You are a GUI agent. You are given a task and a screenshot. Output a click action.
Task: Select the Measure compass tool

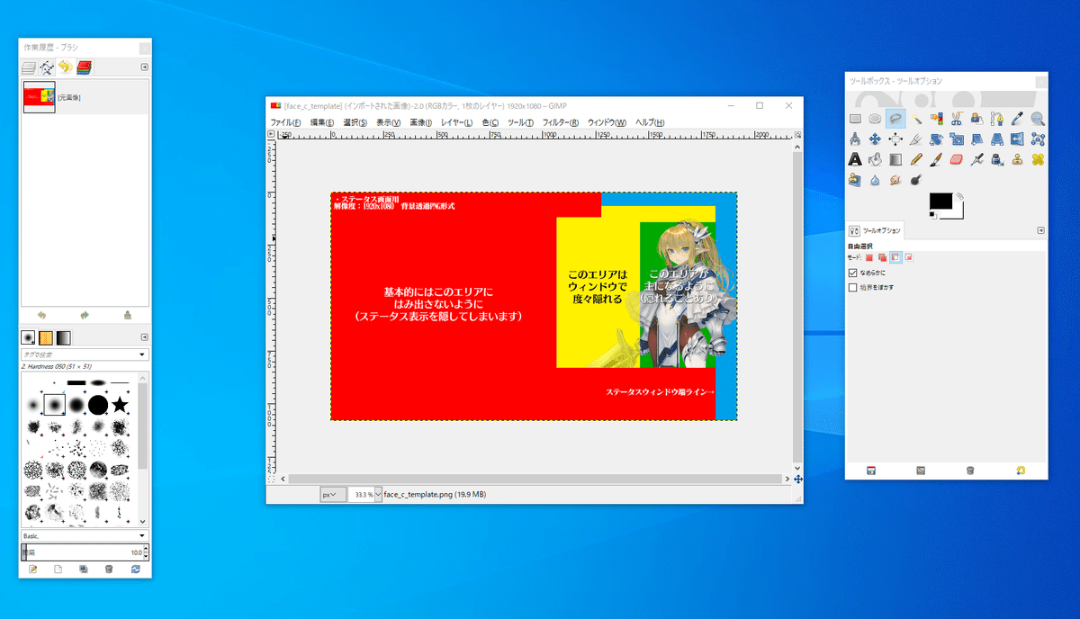click(x=855, y=139)
